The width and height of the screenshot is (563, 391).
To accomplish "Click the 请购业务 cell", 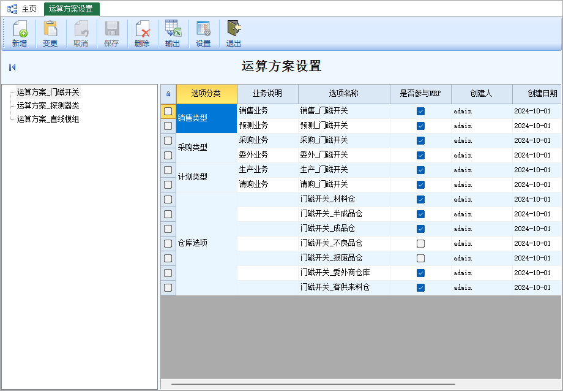I will (267, 184).
